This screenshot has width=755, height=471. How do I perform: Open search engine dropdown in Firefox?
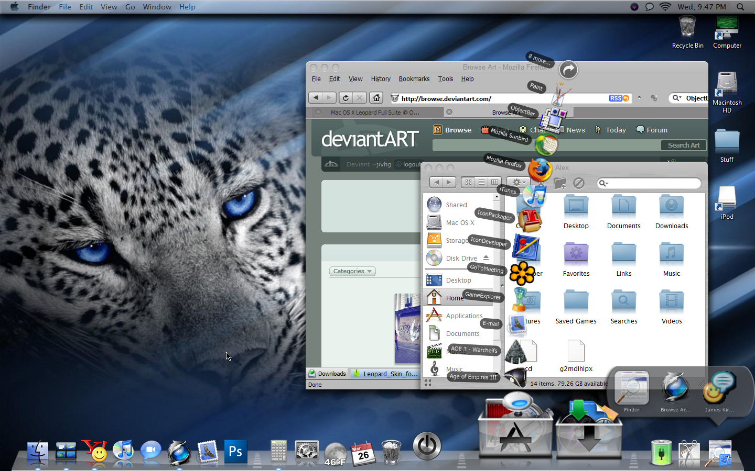click(677, 98)
